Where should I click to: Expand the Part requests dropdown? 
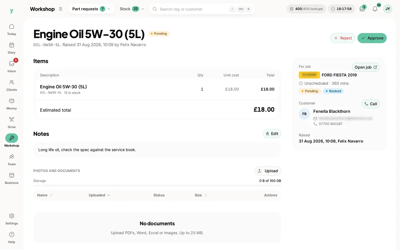point(91,9)
